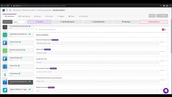Click the browser address bar URL

(x=39, y=6)
